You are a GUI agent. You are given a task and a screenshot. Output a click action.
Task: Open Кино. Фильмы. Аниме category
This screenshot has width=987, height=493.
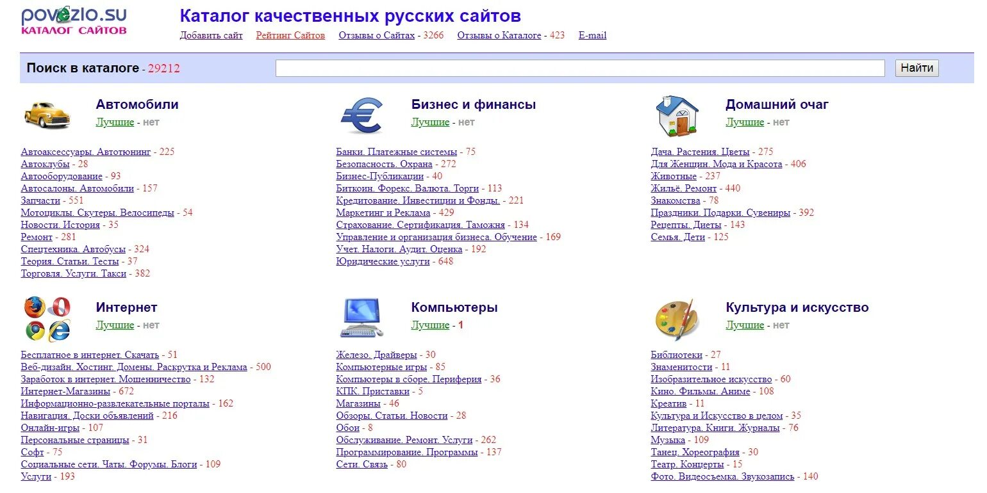point(699,391)
